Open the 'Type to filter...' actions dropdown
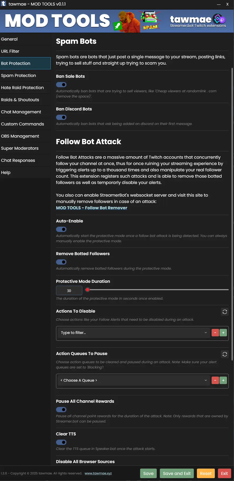 [134, 333]
